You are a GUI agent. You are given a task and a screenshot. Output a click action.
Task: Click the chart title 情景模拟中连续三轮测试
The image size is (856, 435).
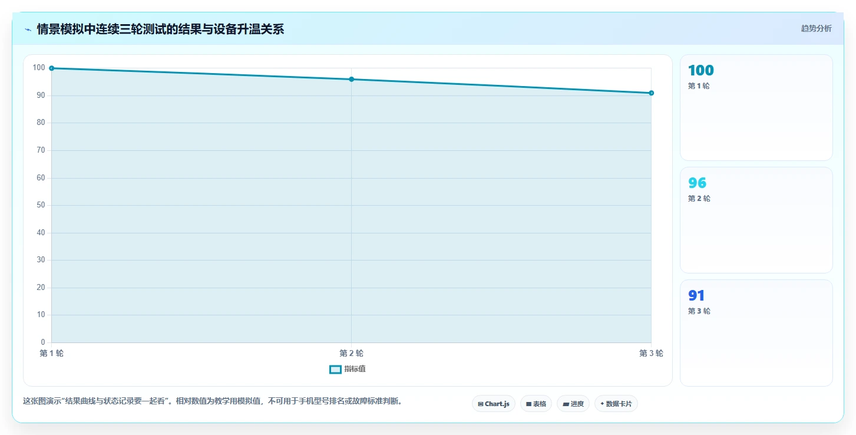click(160, 29)
